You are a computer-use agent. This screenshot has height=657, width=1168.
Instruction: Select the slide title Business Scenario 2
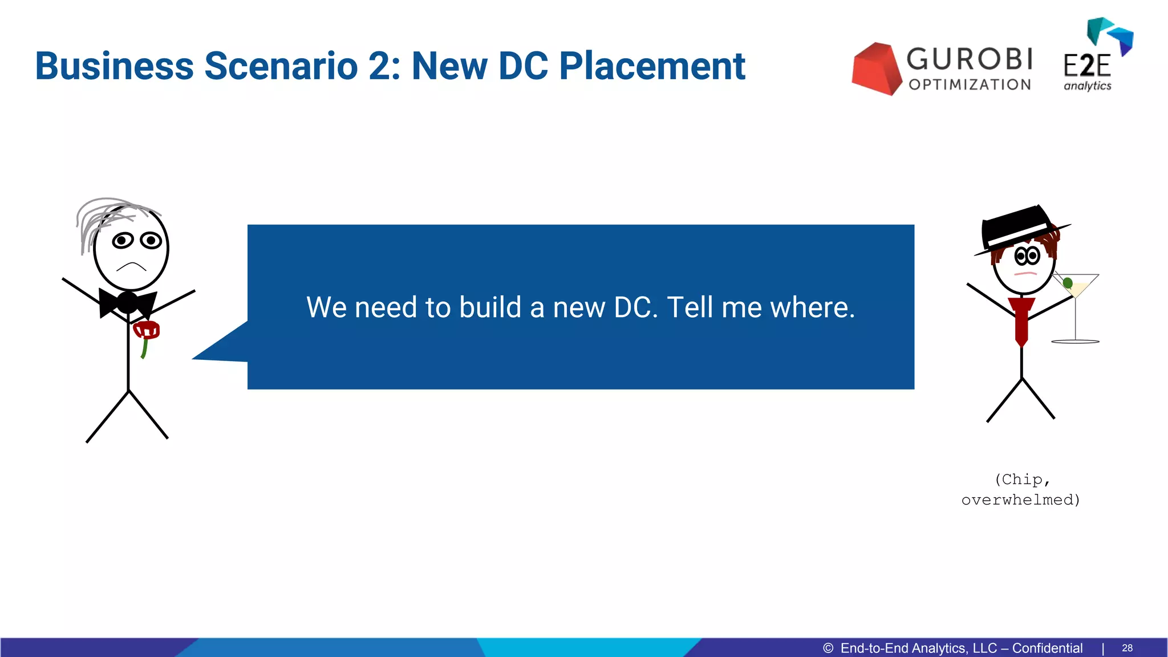(x=390, y=66)
